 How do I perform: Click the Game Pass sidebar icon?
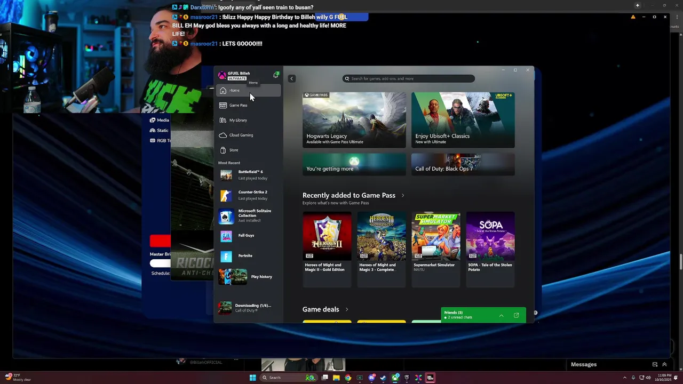click(x=223, y=106)
